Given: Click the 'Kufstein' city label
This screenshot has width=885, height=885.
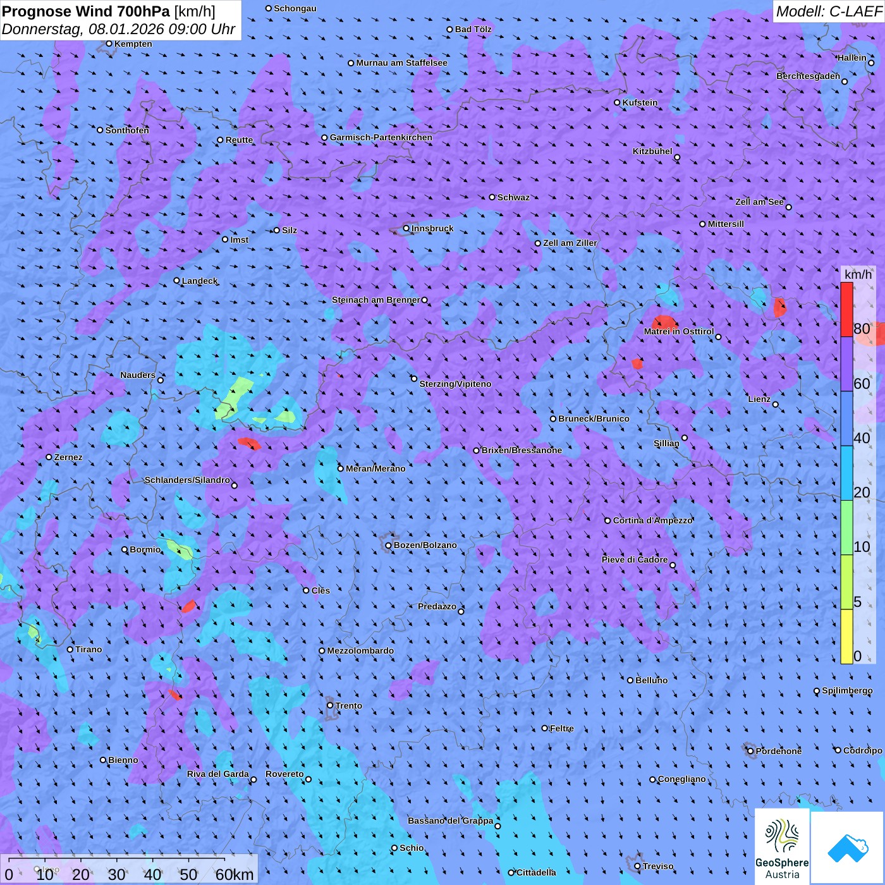Looking at the screenshot, I should [x=640, y=102].
